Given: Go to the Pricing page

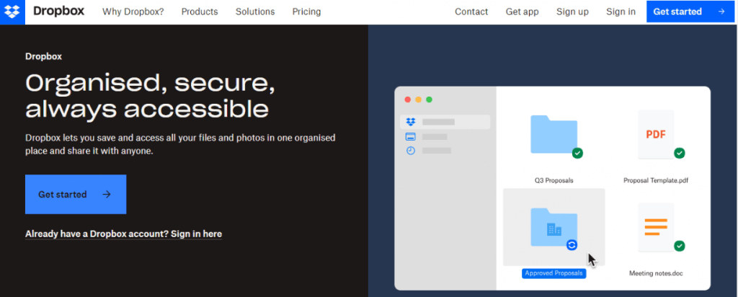Looking at the screenshot, I should point(306,12).
